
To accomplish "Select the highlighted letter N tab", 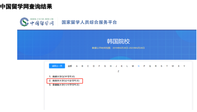I will pyautogui.click(x=139, y=66).
